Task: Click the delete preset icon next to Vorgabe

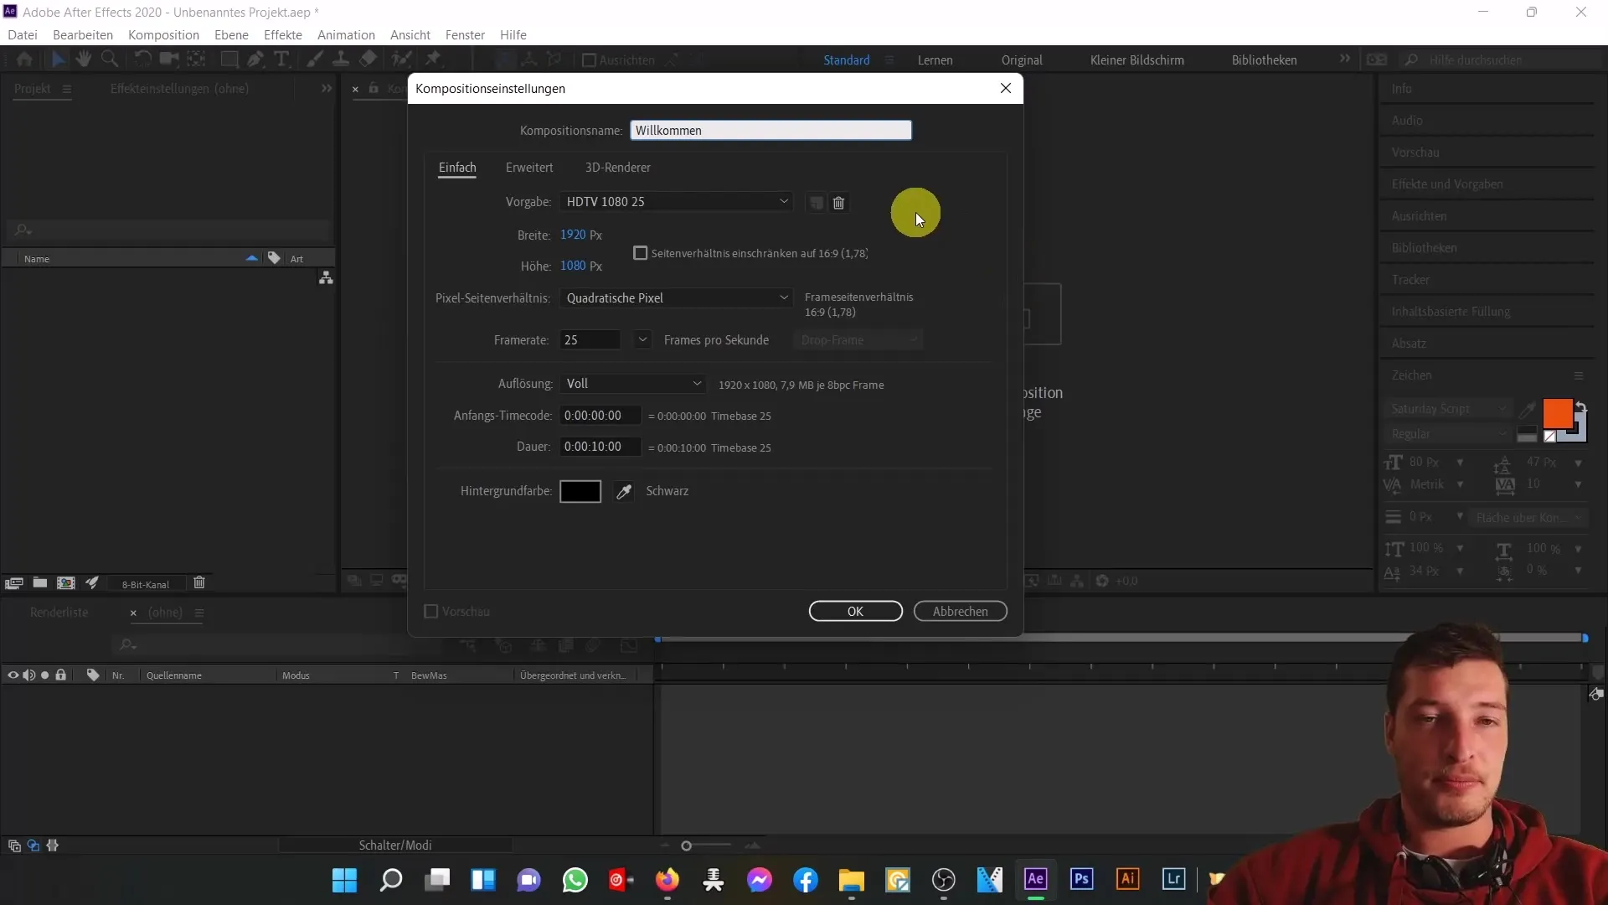Action: click(x=838, y=204)
